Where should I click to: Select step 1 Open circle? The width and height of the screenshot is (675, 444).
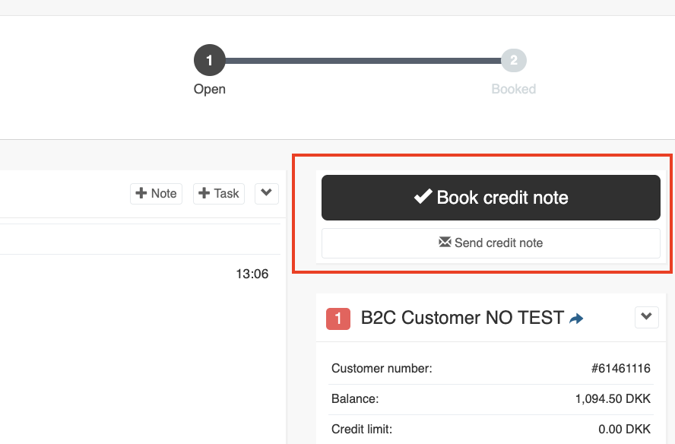210,60
